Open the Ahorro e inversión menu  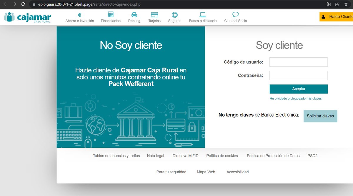pyautogui.click(x=80, y=21)
